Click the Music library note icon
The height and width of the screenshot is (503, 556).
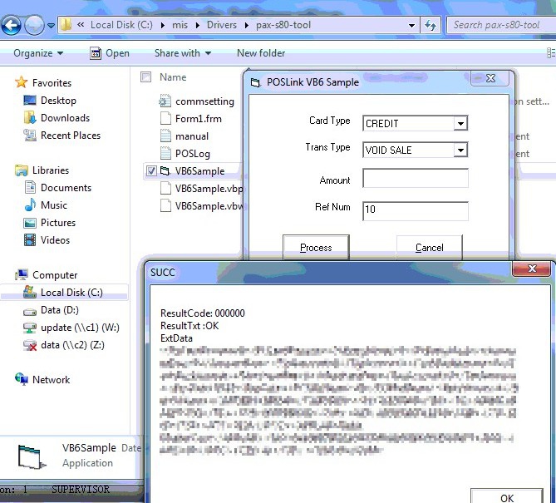[x=30, y=205]
